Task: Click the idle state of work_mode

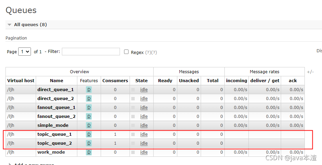Action: point(144,152)
